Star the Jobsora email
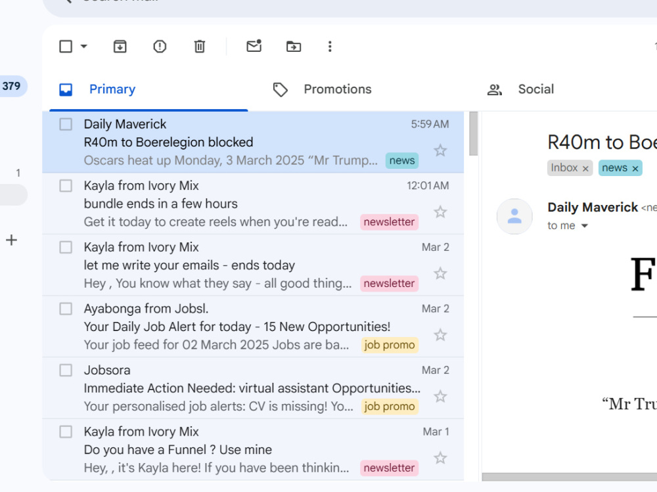The height and width of the screenshot is (492, 657). [440, 397]
